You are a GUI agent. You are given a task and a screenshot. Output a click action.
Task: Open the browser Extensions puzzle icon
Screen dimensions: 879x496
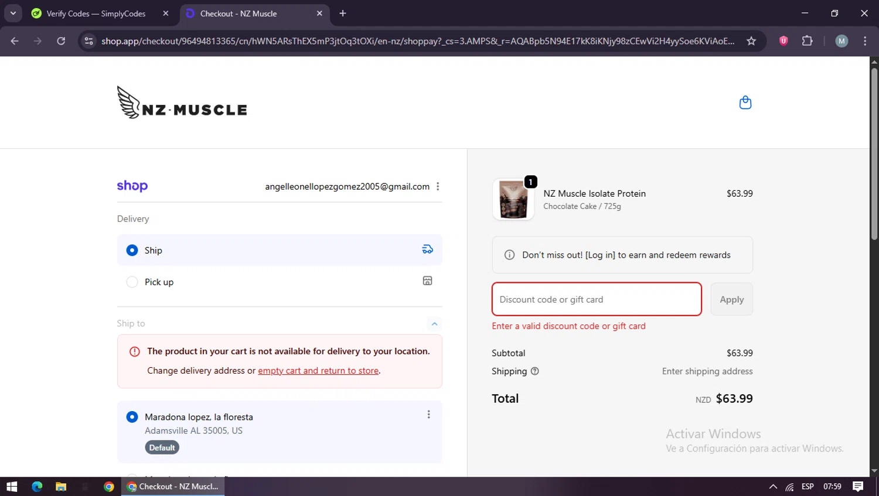click(x=807, y=41)
